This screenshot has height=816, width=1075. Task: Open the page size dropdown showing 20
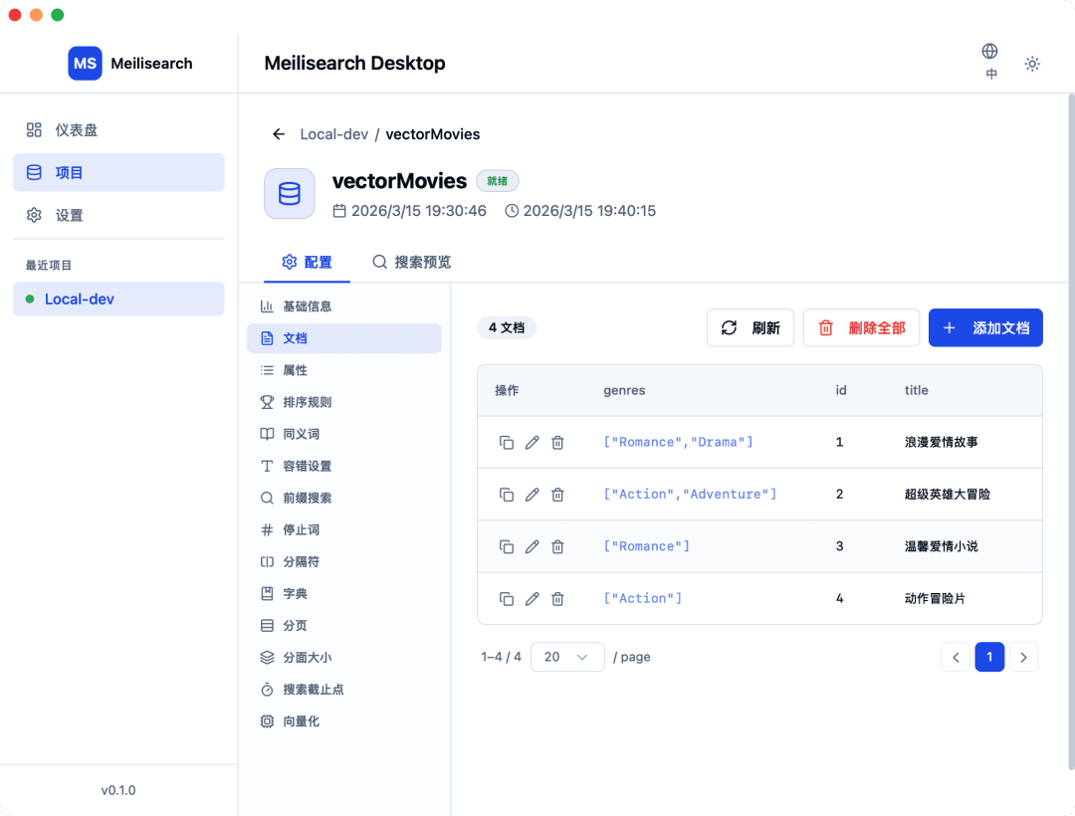[567, 657]
